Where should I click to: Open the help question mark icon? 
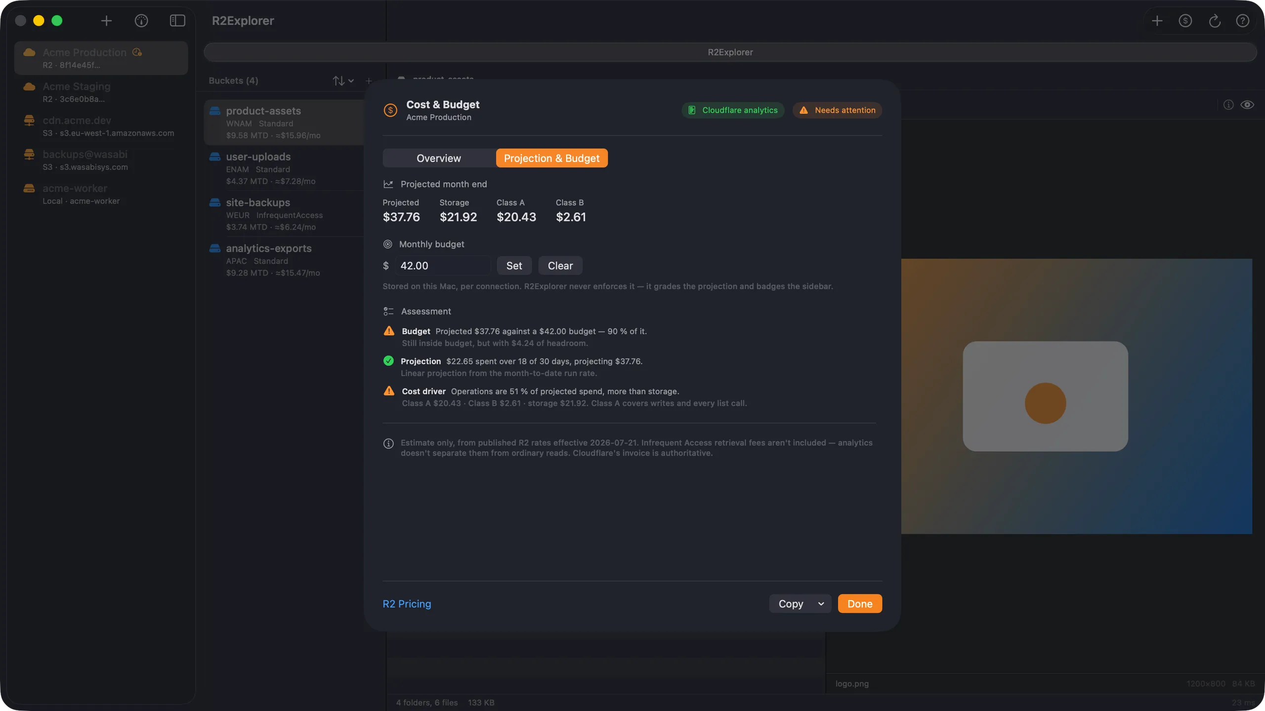pyautogui.click(x=1243, y=21)
